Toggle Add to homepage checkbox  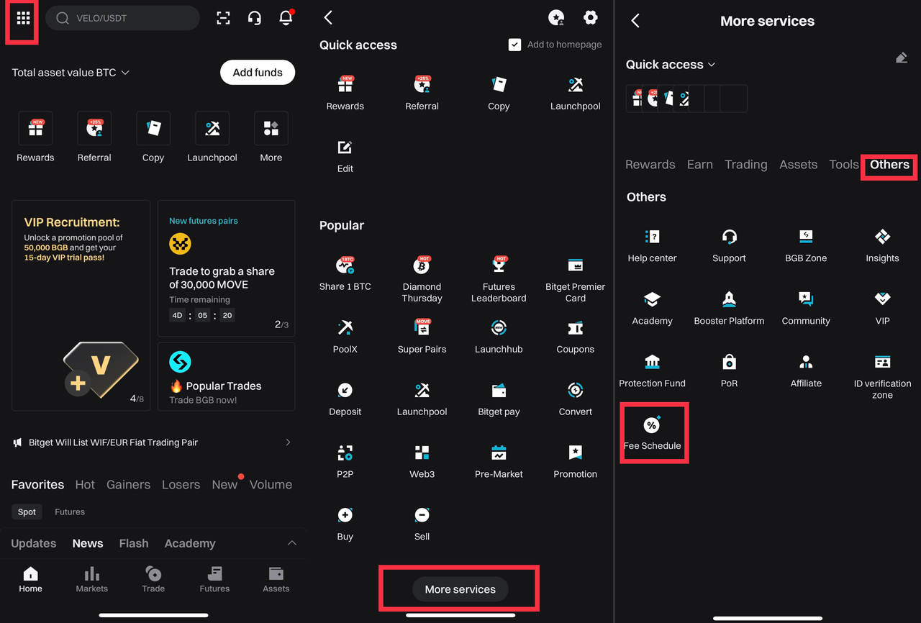point(514,45)
